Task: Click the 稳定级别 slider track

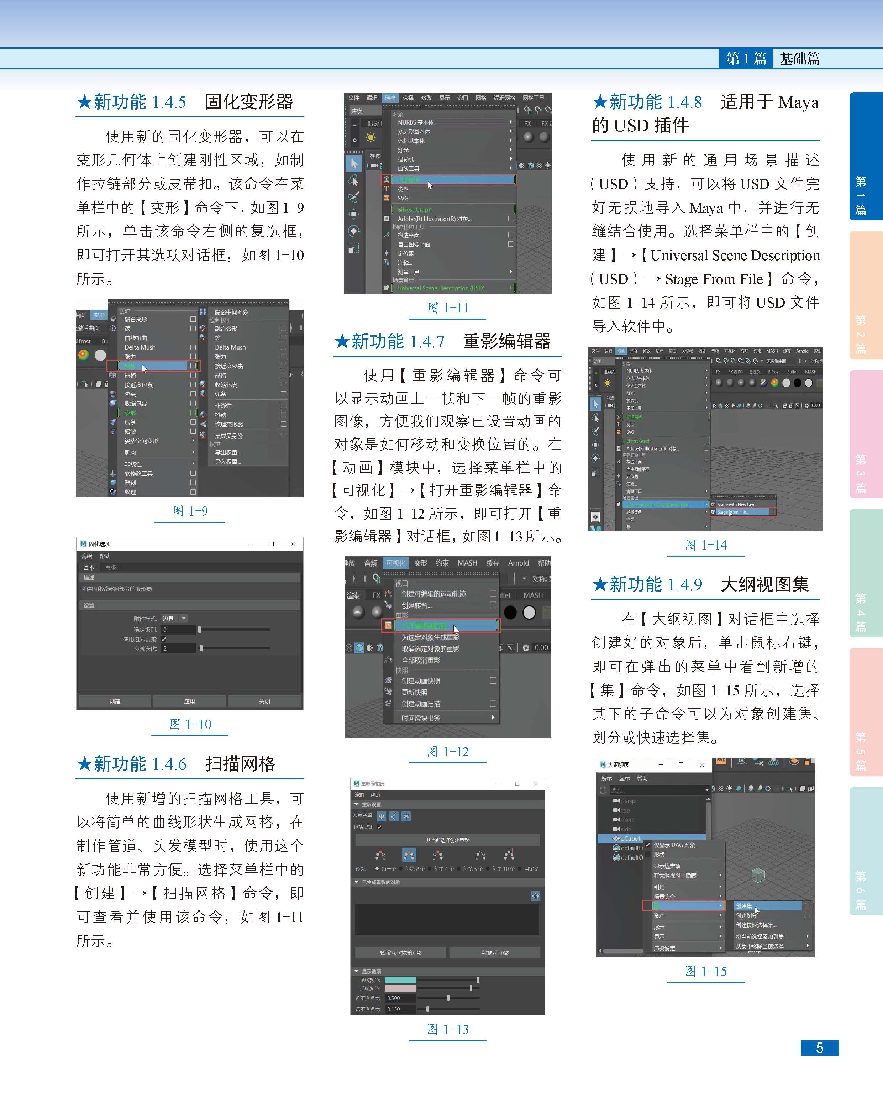Action: [x=234, y=630]
